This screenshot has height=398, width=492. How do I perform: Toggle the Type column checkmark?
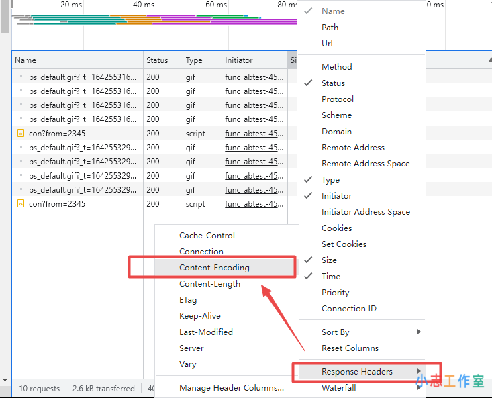pyautogui.click(x=330, y=180)
